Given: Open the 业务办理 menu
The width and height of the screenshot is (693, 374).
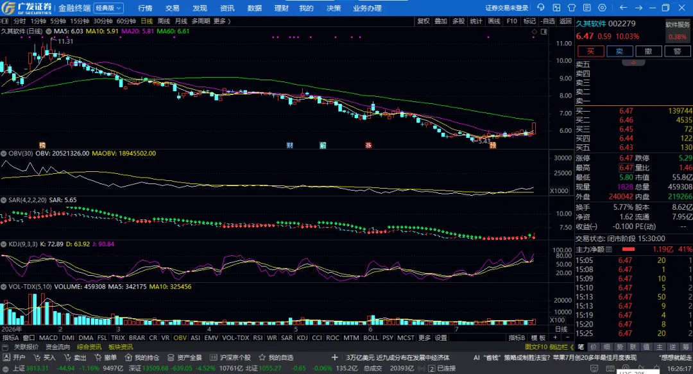Looking at the screenshot, I should (x=367, y=8).
